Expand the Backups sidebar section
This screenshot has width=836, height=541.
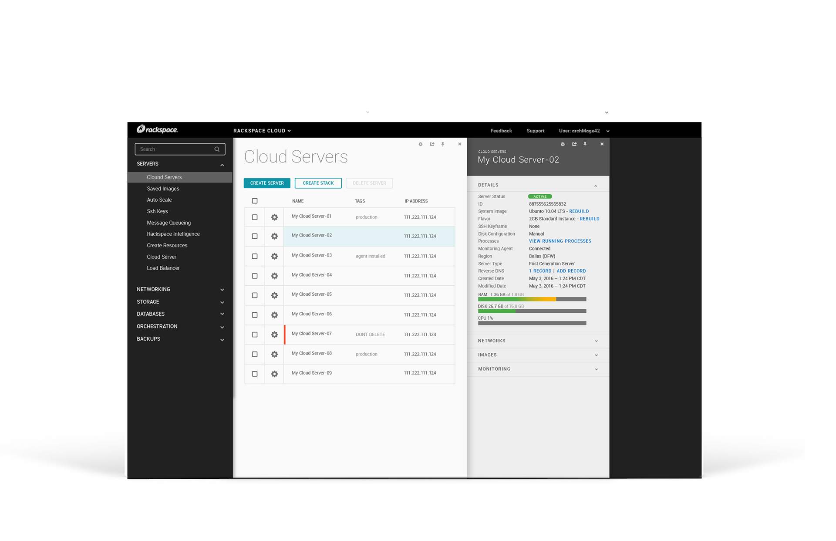pyautogui.click(x=222, y=340)
